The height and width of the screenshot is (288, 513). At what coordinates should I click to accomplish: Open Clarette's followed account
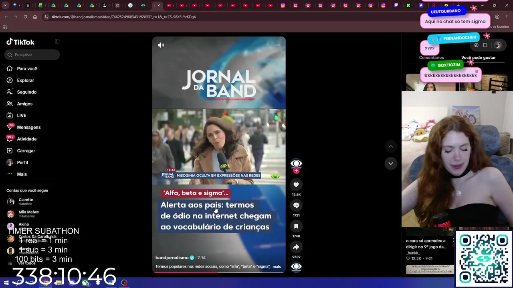coord(26,202)
